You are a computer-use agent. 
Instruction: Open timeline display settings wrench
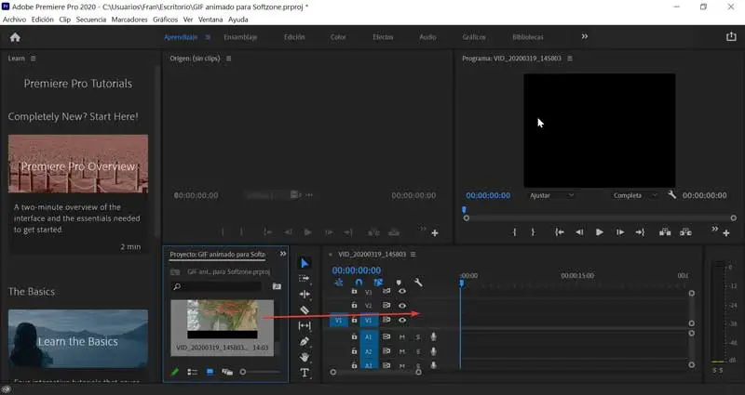[x=418, y=283]
